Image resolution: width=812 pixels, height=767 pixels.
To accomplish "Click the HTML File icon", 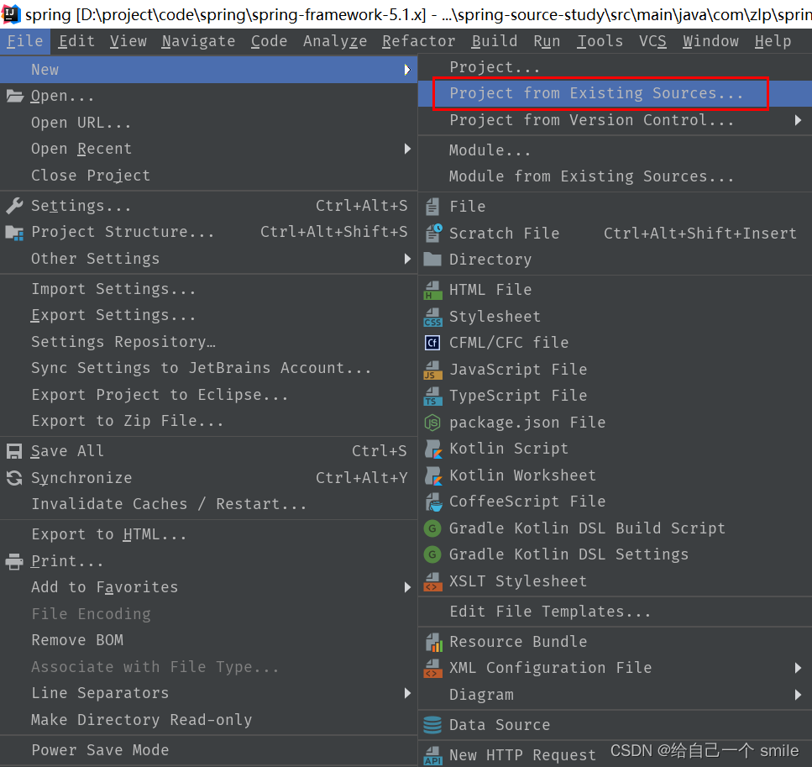I will pos(433,290).
